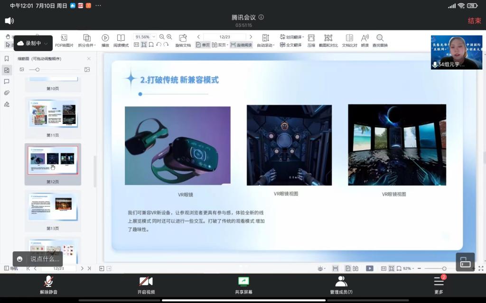Open 自动滚动 auto scroll dropdown

(266, 41)
